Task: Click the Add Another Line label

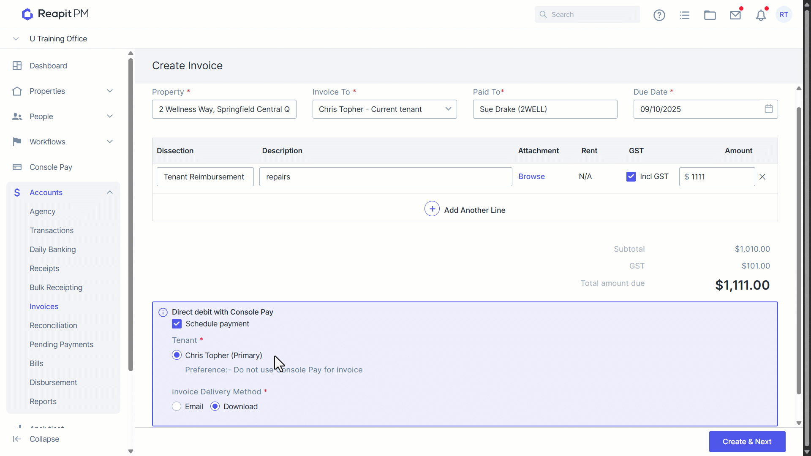Action: pyautogui.click(x=475, y=210)
